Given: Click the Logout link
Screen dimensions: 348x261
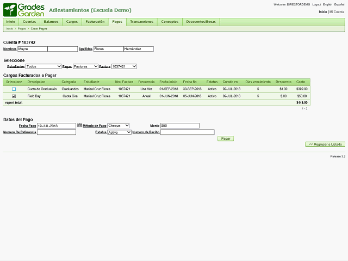Looking at the screenshot, I should pyautogui.click(x=316, y=4).
